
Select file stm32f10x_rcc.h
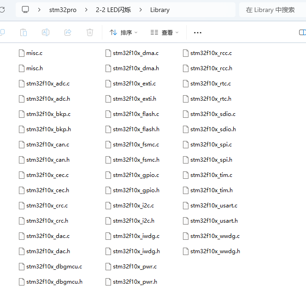pos(208,68)
